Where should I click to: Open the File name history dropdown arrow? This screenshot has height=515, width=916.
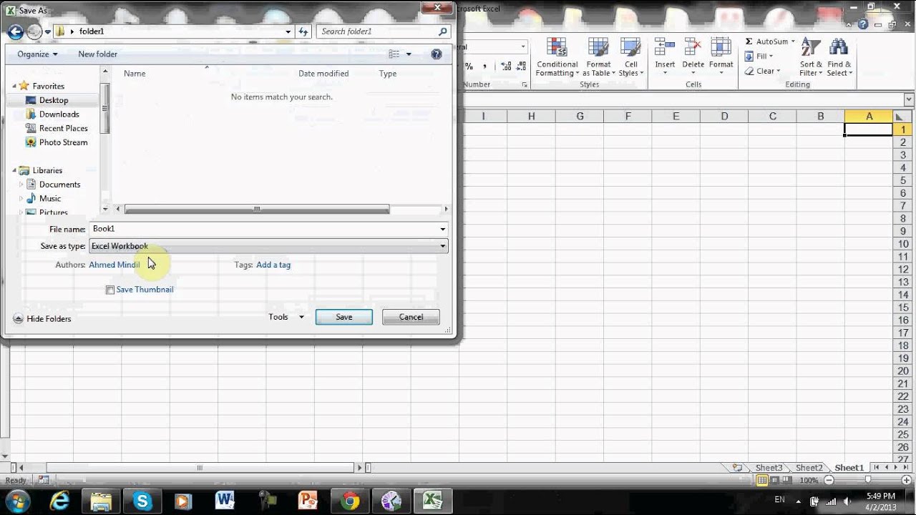[x=442, y=229]
